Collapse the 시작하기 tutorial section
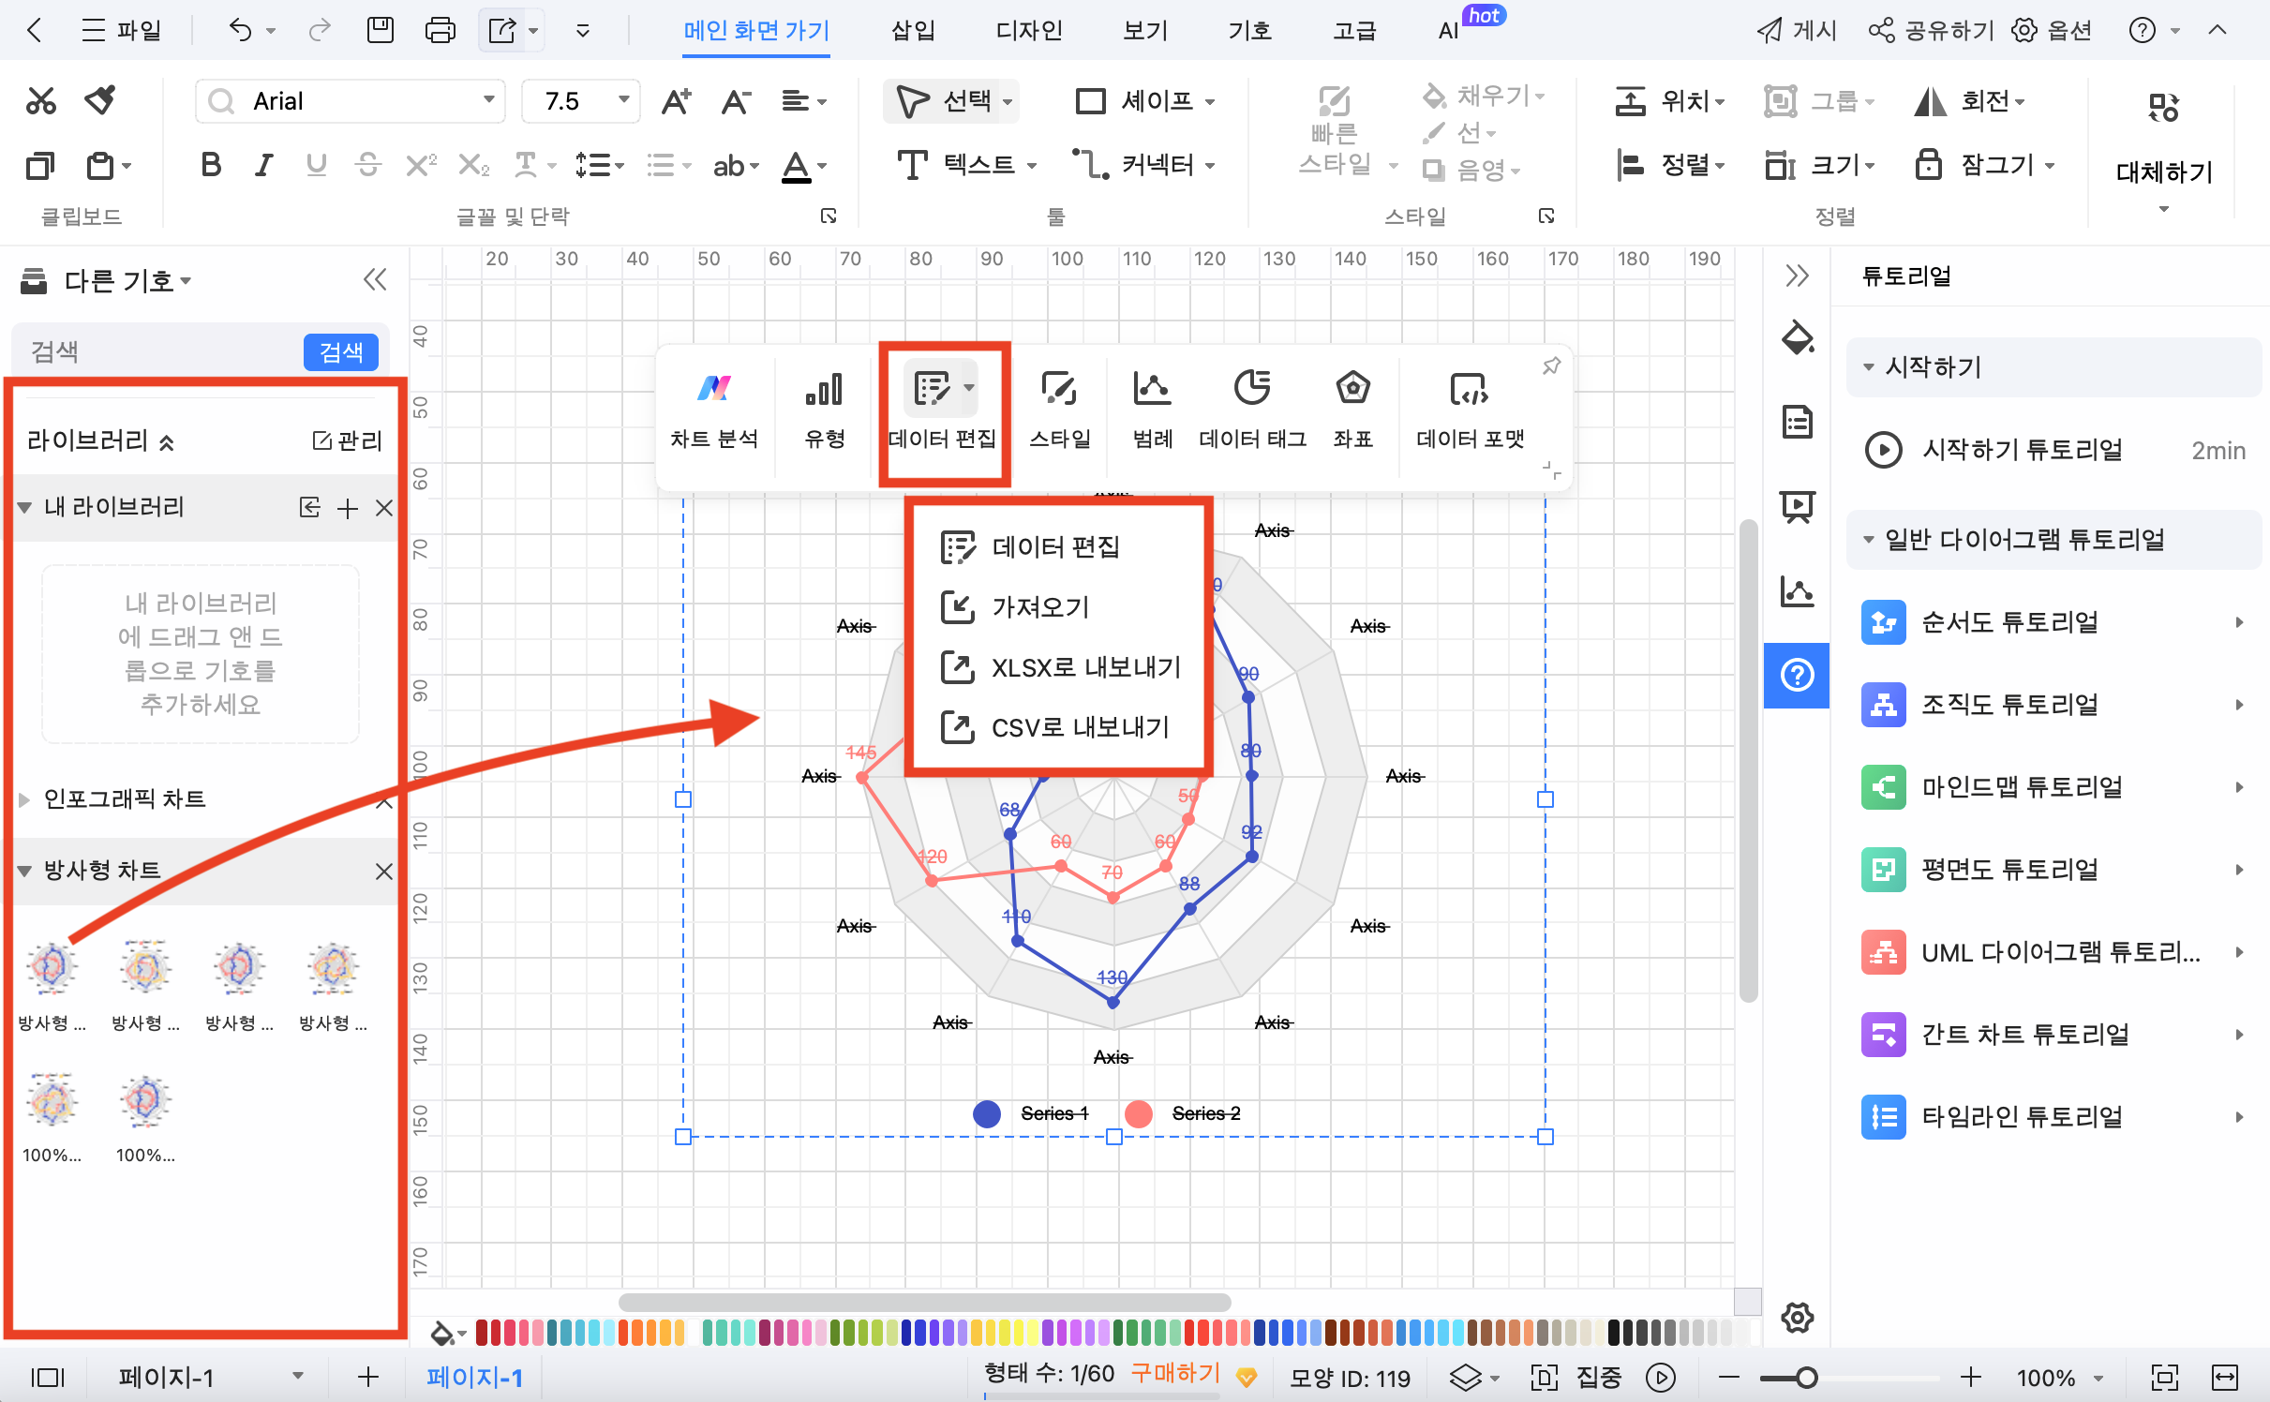Image resolution: width=2270 pixels, height=1402 pixels. coord(1869,366)
